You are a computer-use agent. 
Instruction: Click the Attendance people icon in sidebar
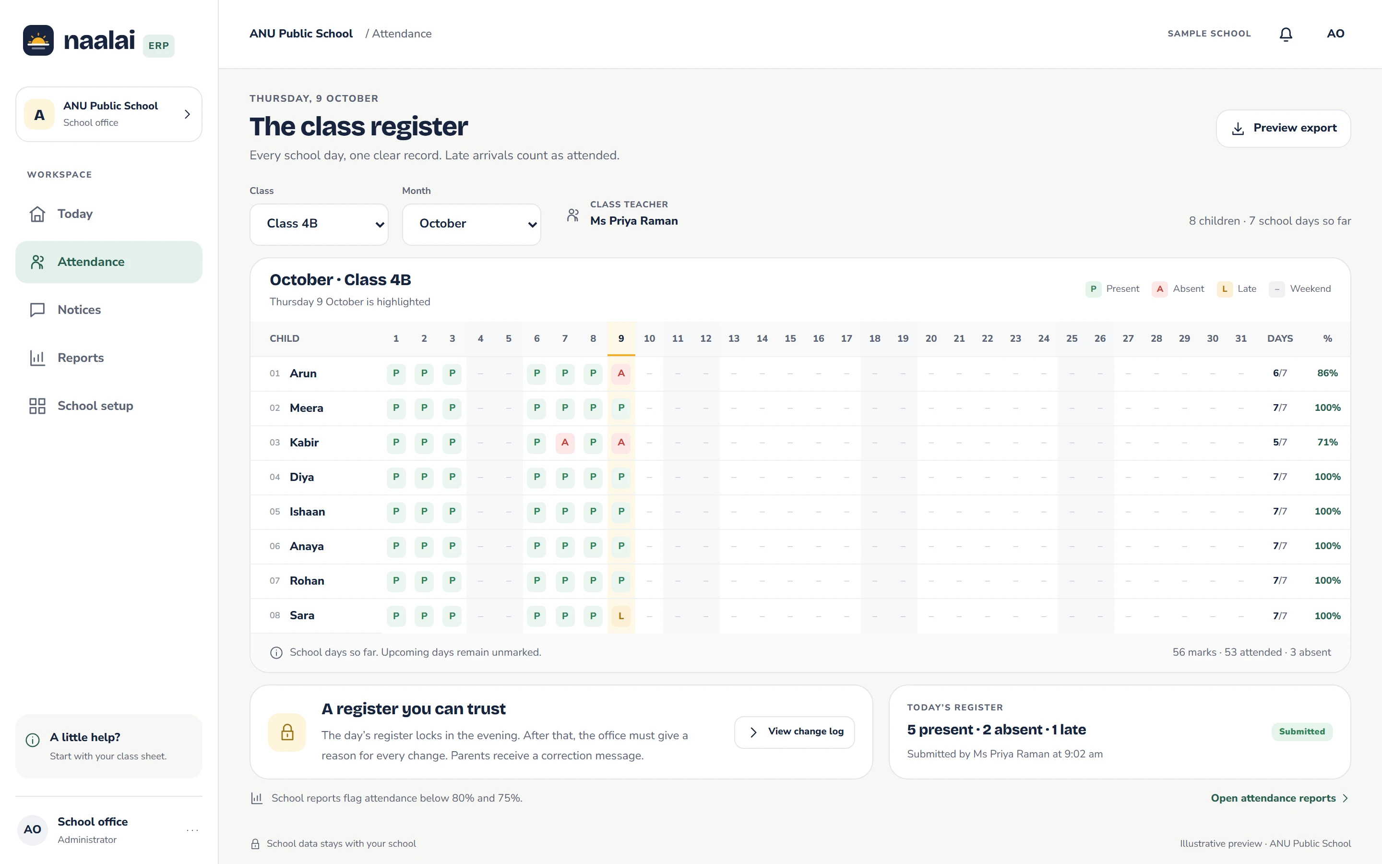click(38, 262)
